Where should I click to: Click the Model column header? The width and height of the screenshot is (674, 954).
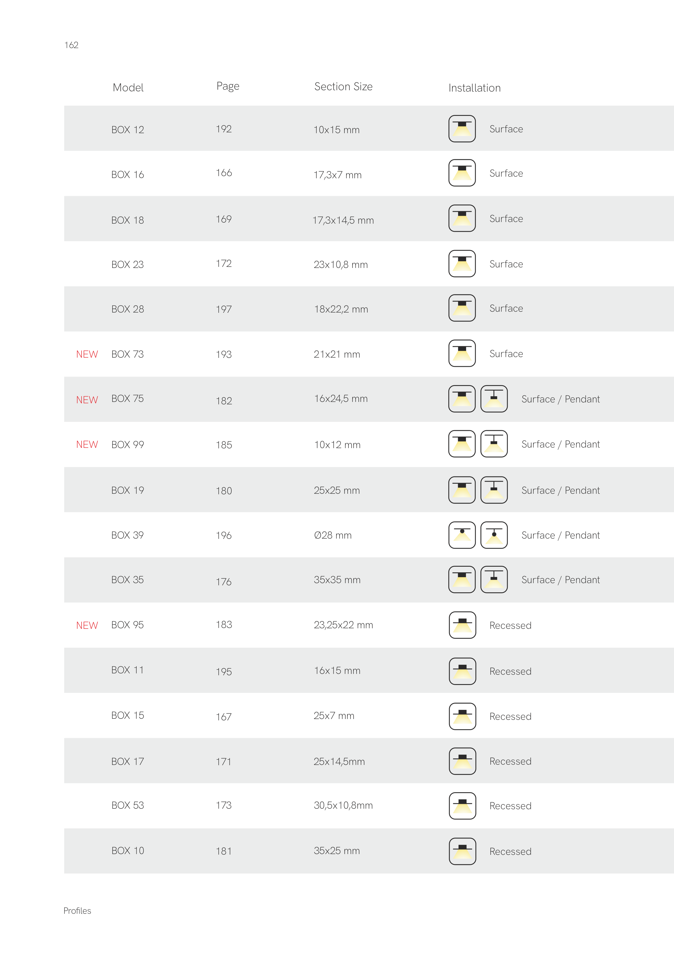128,88
